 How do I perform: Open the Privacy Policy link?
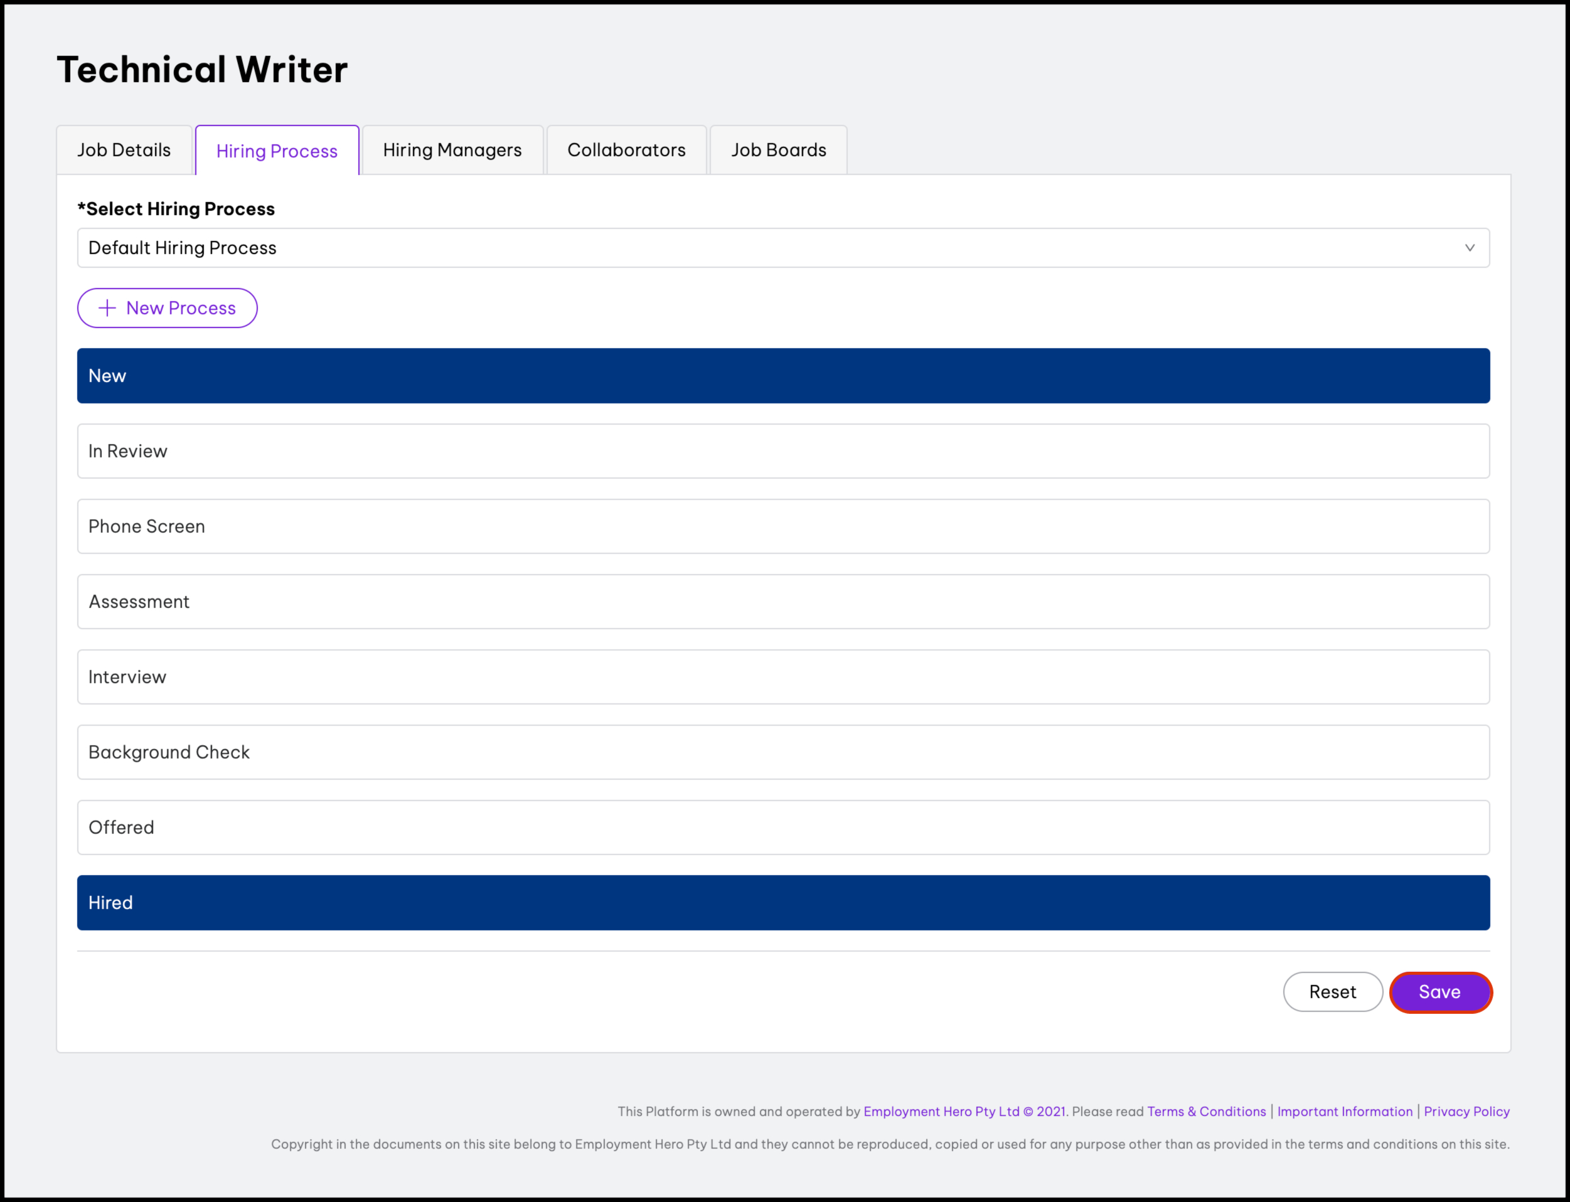(x=1466, y=1111)
